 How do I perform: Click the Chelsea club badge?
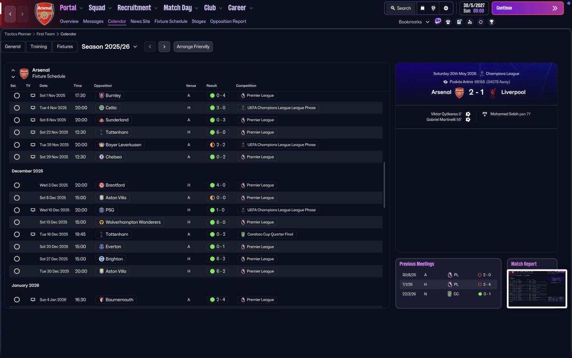(101, 157)
